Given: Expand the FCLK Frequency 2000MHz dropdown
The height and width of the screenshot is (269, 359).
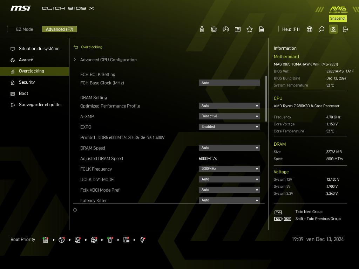Looking at the screenshot, I should tap(229, 169).
